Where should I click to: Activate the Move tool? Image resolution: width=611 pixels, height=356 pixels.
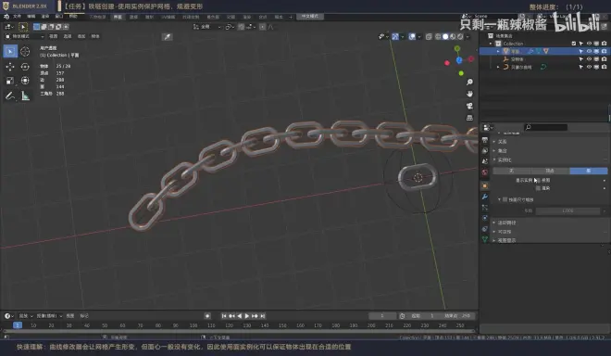[x=10, y=67]
